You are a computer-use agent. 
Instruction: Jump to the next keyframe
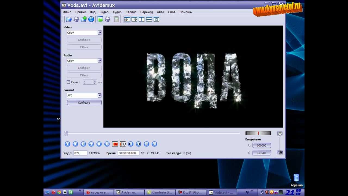click(x=107, y=144)
